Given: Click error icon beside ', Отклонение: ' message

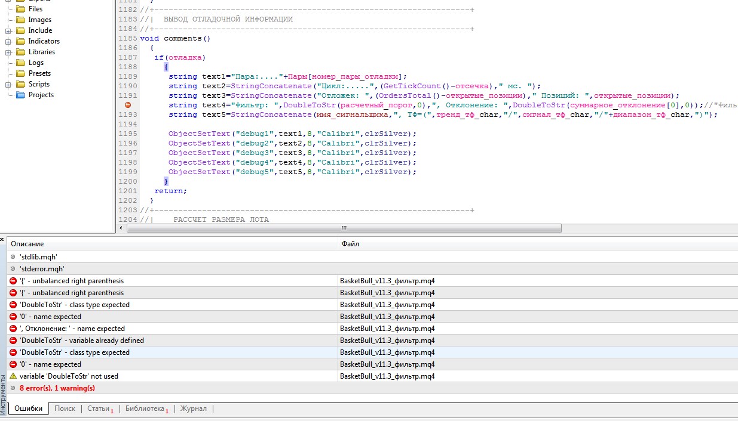Looking at the screenshot, I should pyautogui.click(x=13, y=329).
